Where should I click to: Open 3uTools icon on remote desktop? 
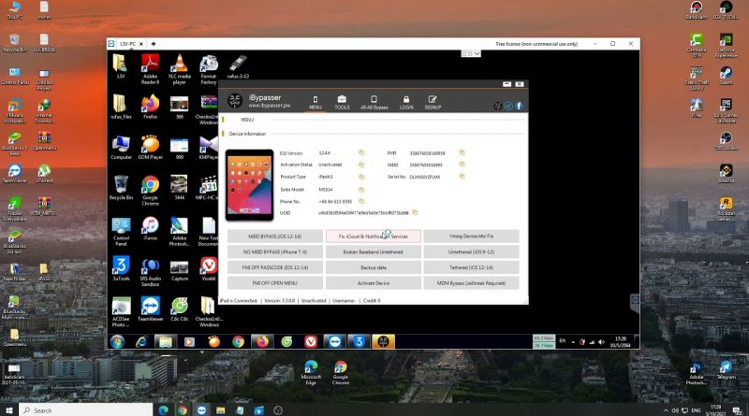point(121,268)
